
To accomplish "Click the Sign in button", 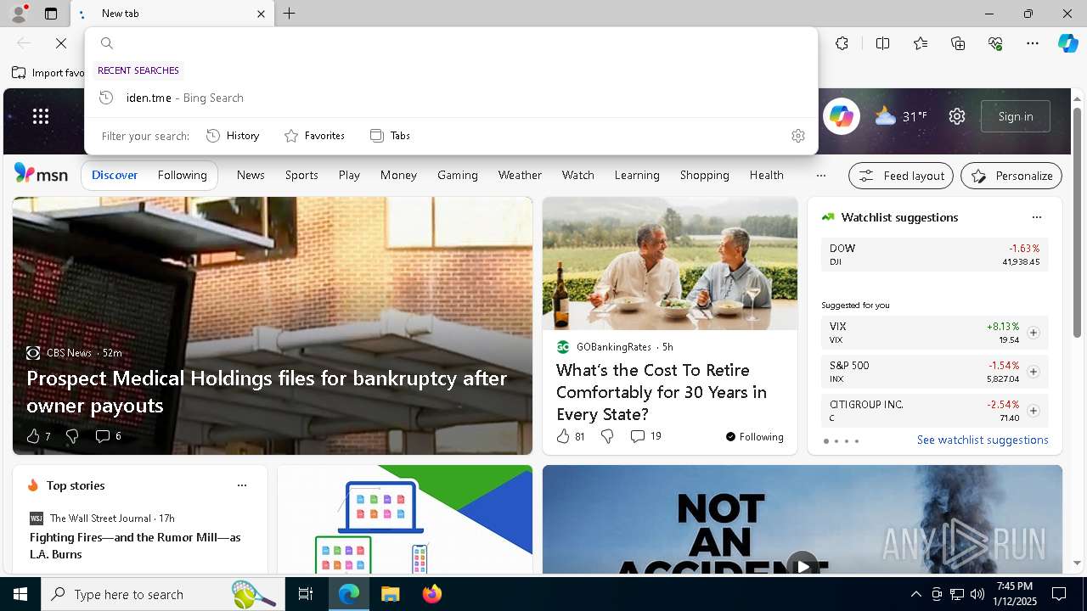I will click(1016, 116).
